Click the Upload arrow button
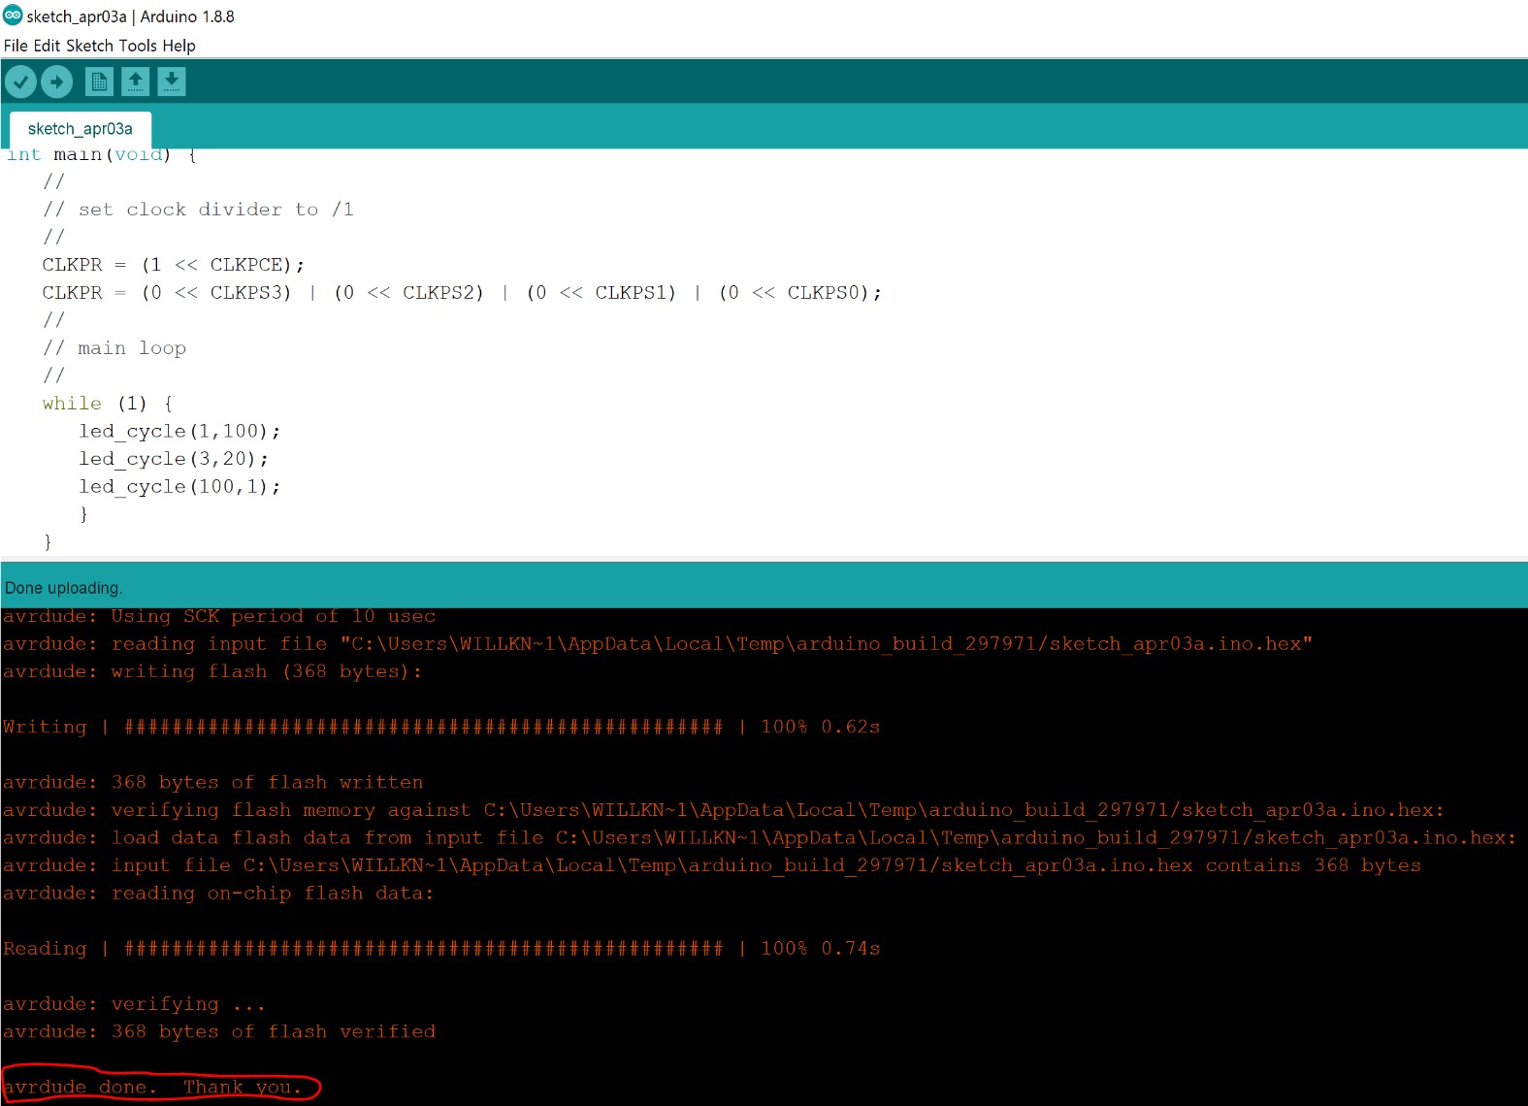 tap(57, 81)
